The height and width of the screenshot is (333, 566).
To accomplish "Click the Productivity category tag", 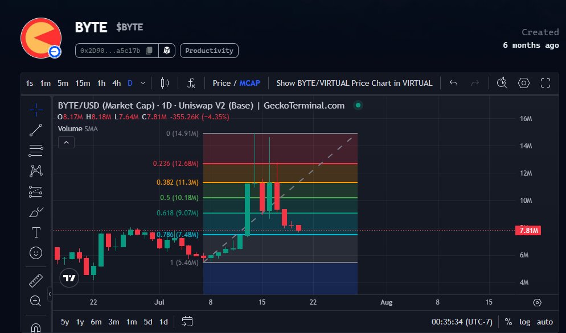I will pos(209,51).
